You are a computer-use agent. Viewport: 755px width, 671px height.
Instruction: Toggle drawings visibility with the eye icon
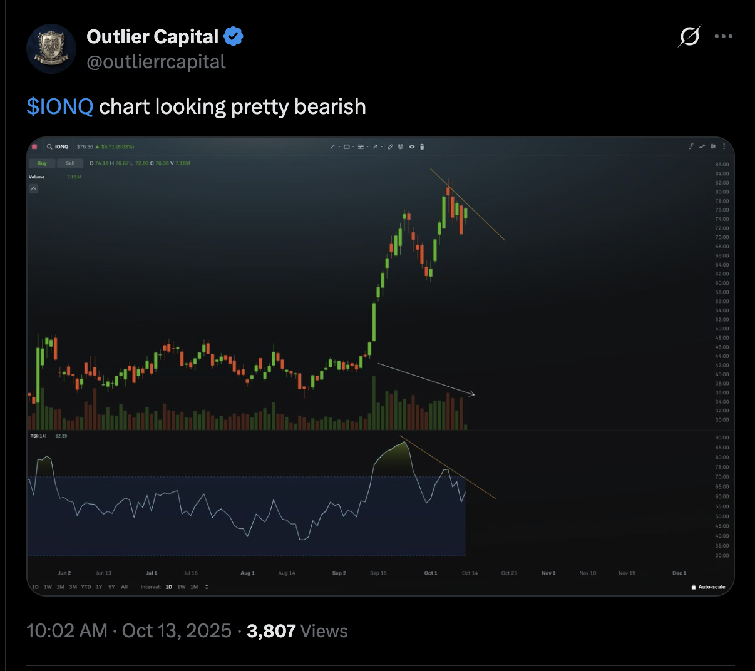[412, 146]
